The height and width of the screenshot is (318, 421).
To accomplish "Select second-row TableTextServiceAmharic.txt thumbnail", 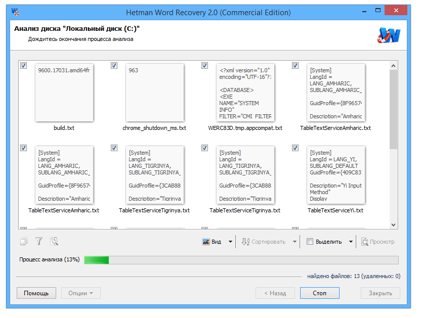I will pyautogui.click(x=64, y=175).
